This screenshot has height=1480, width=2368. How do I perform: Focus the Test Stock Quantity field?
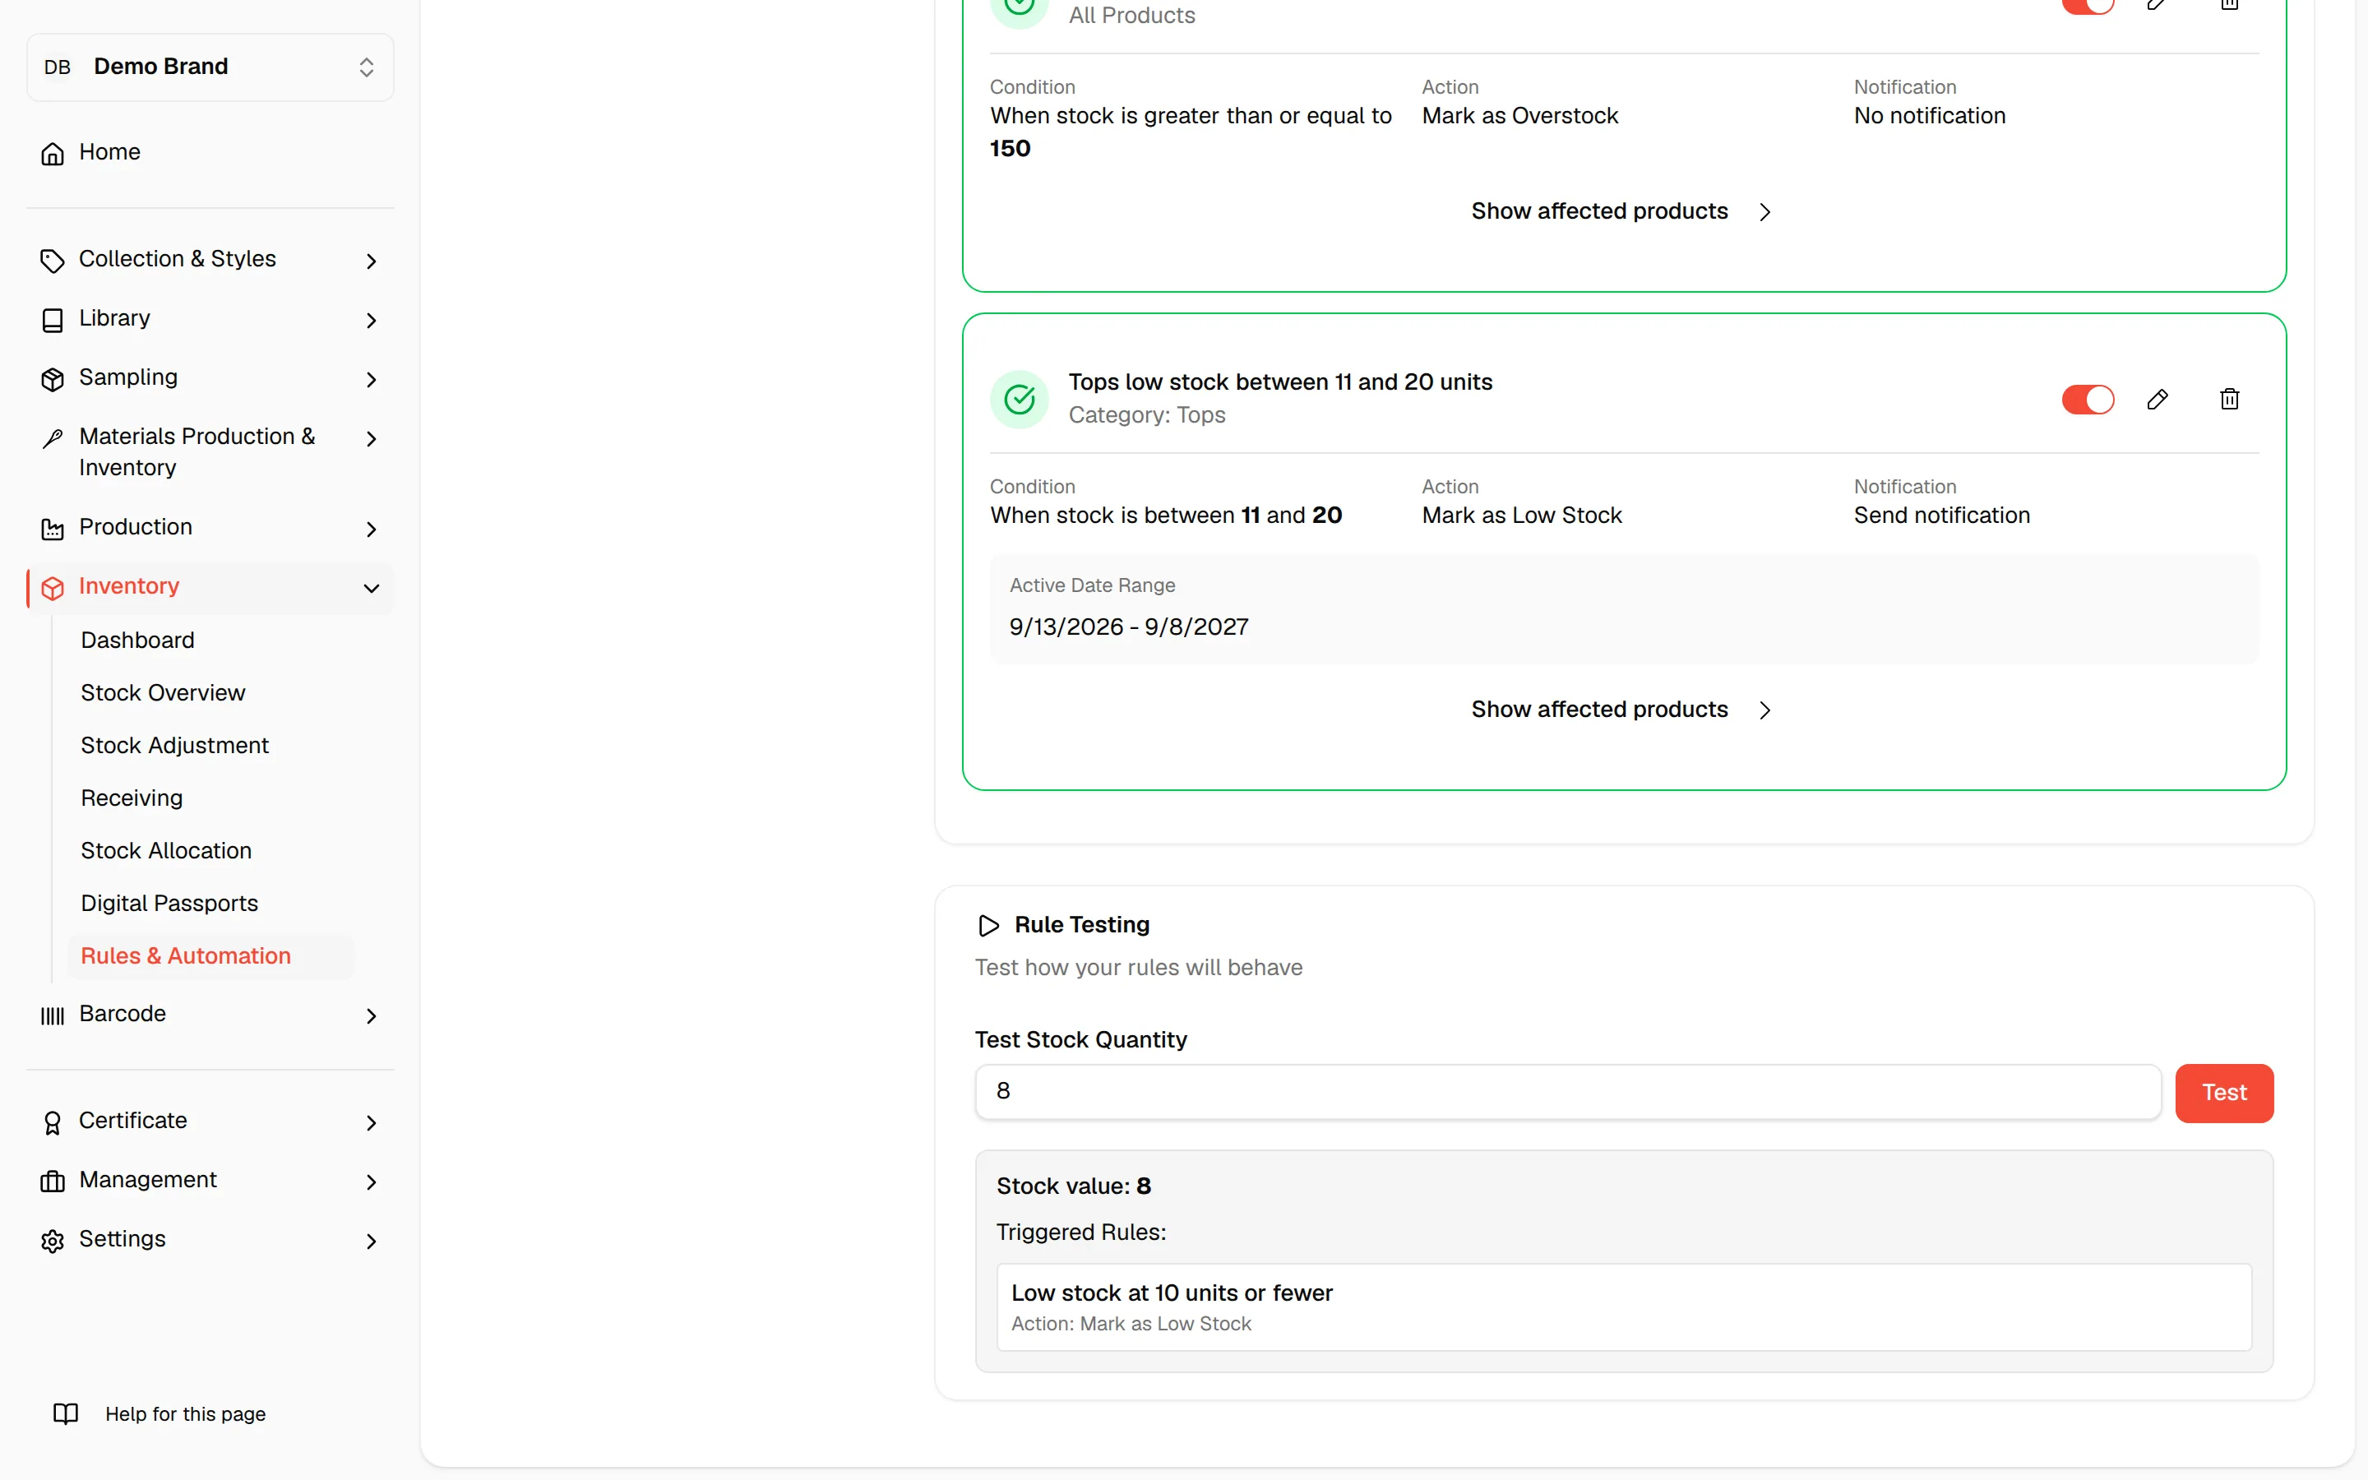click(1568, 1093)
